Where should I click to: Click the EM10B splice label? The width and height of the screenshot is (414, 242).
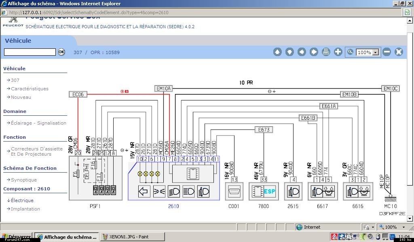click(349, 94)
